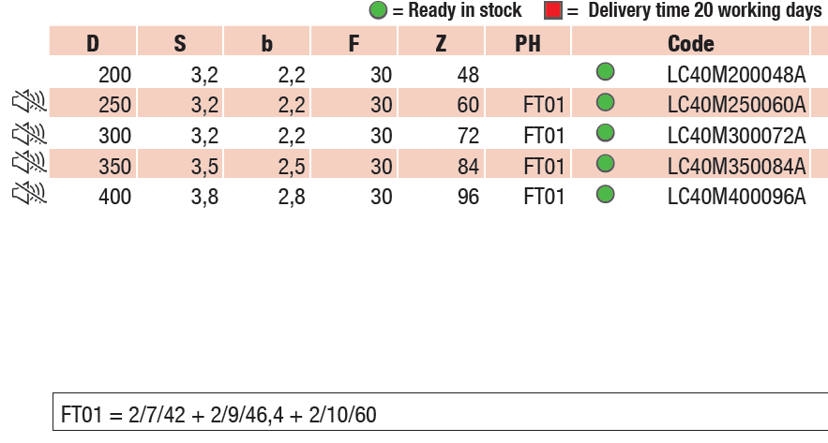828x443 pixels.
Task: Select product code LC40M300072A
Action: click(x=736, y=136)
